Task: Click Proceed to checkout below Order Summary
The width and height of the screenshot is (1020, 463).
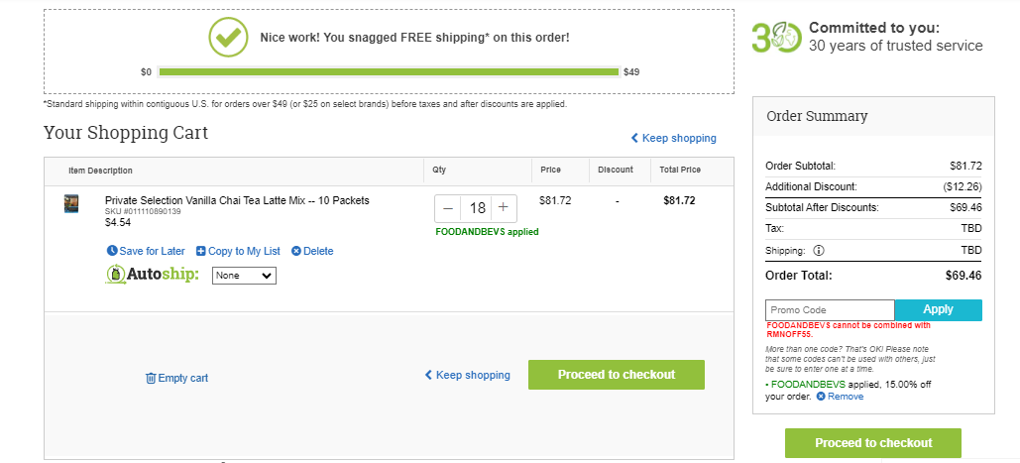Action: (873, 443)
